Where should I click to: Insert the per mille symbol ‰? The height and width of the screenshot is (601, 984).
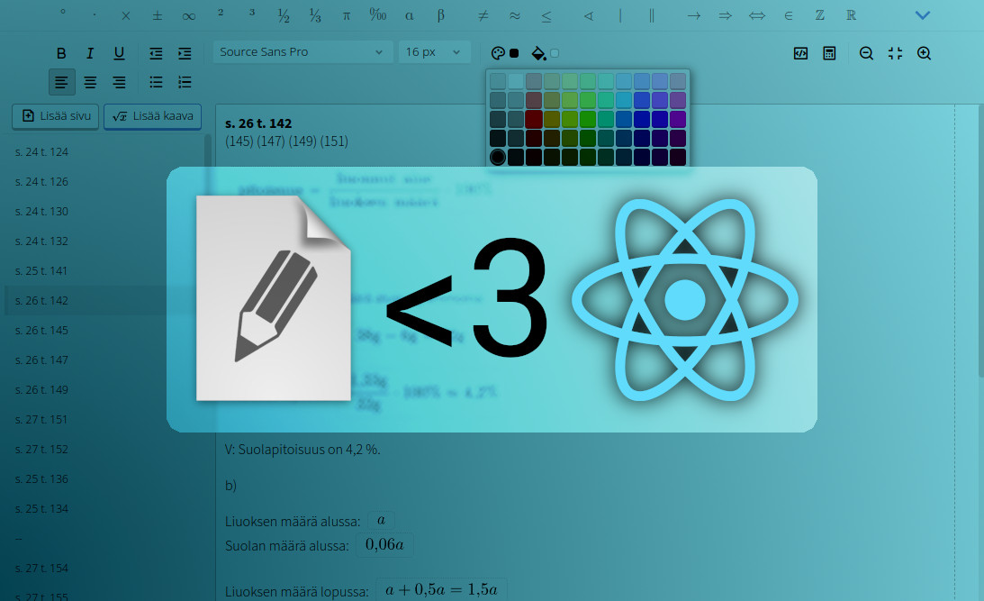pos(378,14)
